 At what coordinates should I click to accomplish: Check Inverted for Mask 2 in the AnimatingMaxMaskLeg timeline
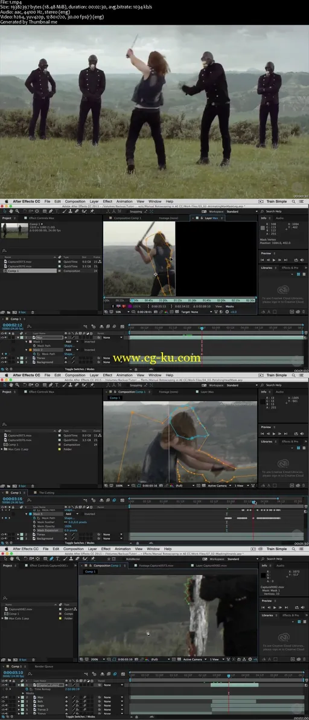point(82,350)
